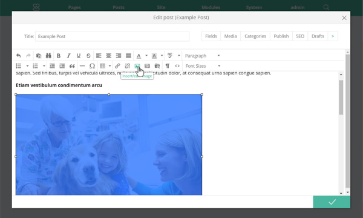Image resolution: width=363 pixels, height=218 pixels.
Task: Increase indent of the paragraph
Action: point(62,66)
